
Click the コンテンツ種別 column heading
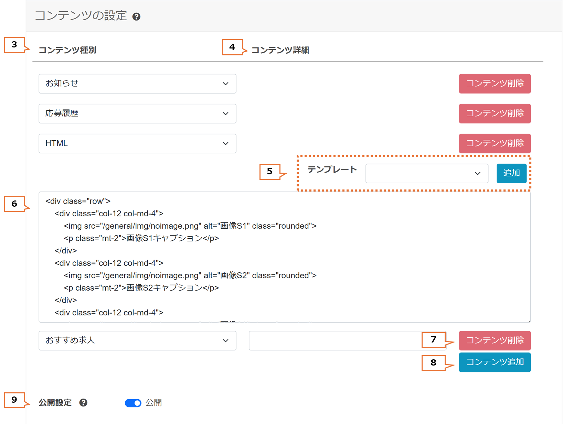pos(67,50)
